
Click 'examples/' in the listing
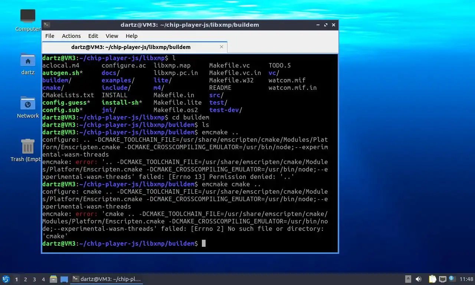[118, 80]
